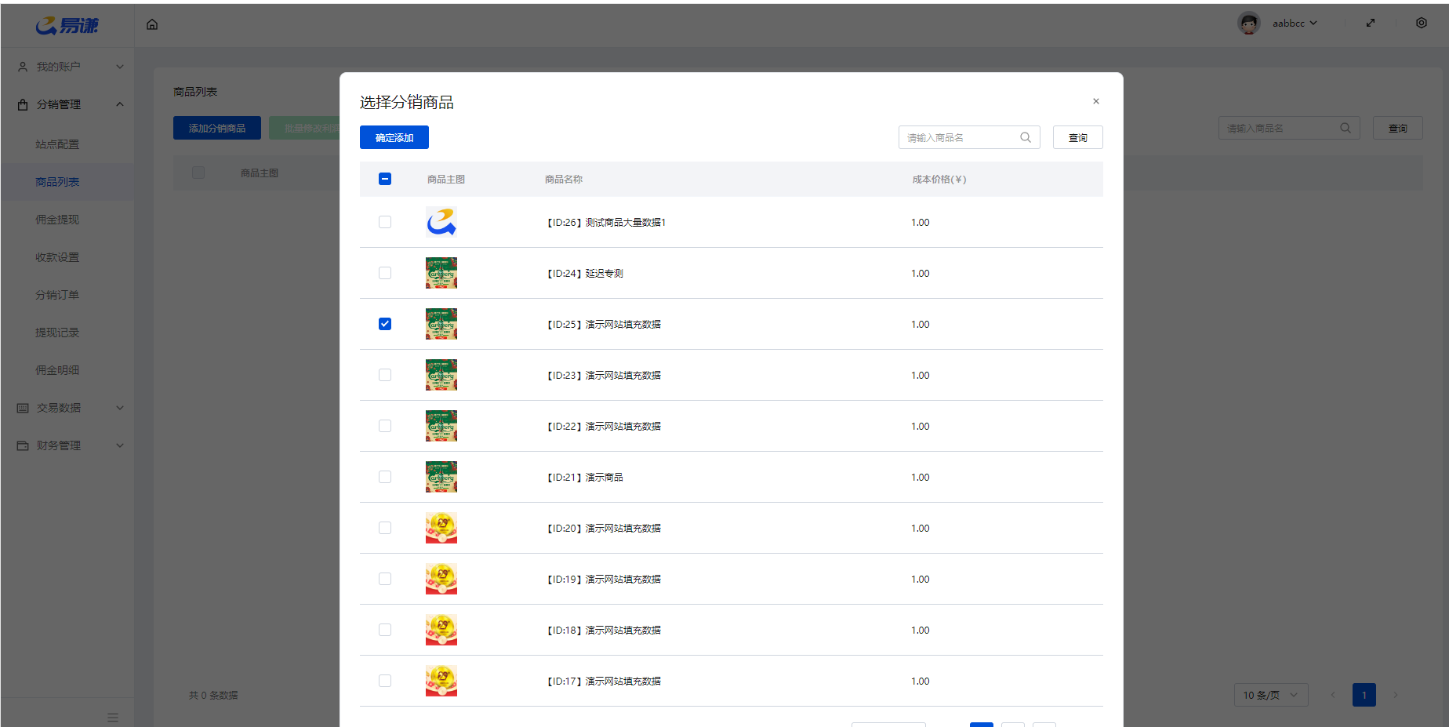
Task: Click the 财务管理 wallet icon
Action: pos(23,445)
